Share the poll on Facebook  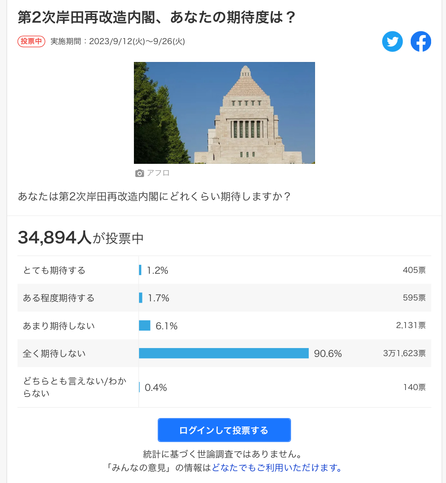pyautogui.click(x=420, y=41)
